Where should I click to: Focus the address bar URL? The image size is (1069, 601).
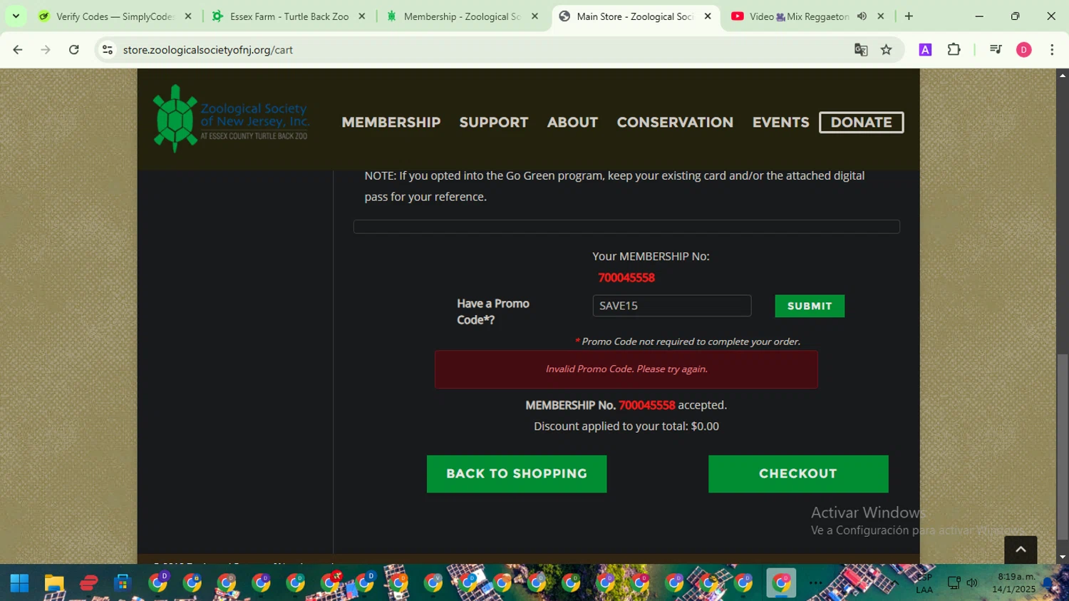[x=208, y=50]
